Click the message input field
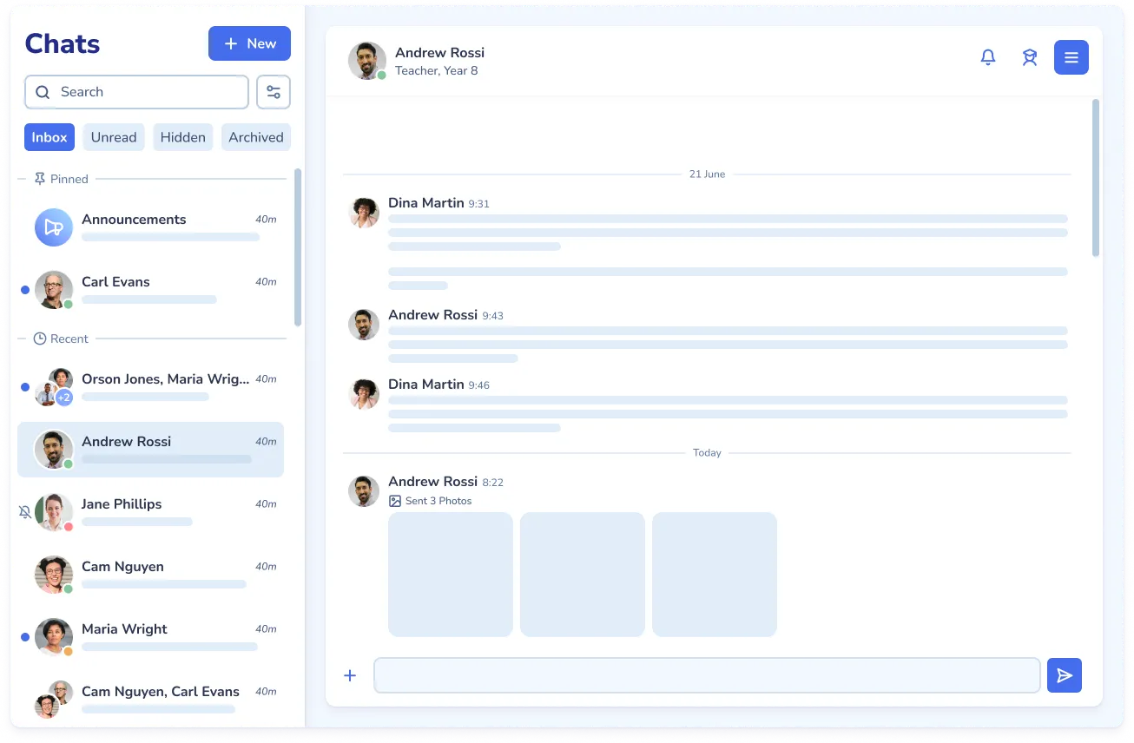Image resolution: width=1134 pixels, height=743 pixels. pyautogui.click(x=706, y=674)
